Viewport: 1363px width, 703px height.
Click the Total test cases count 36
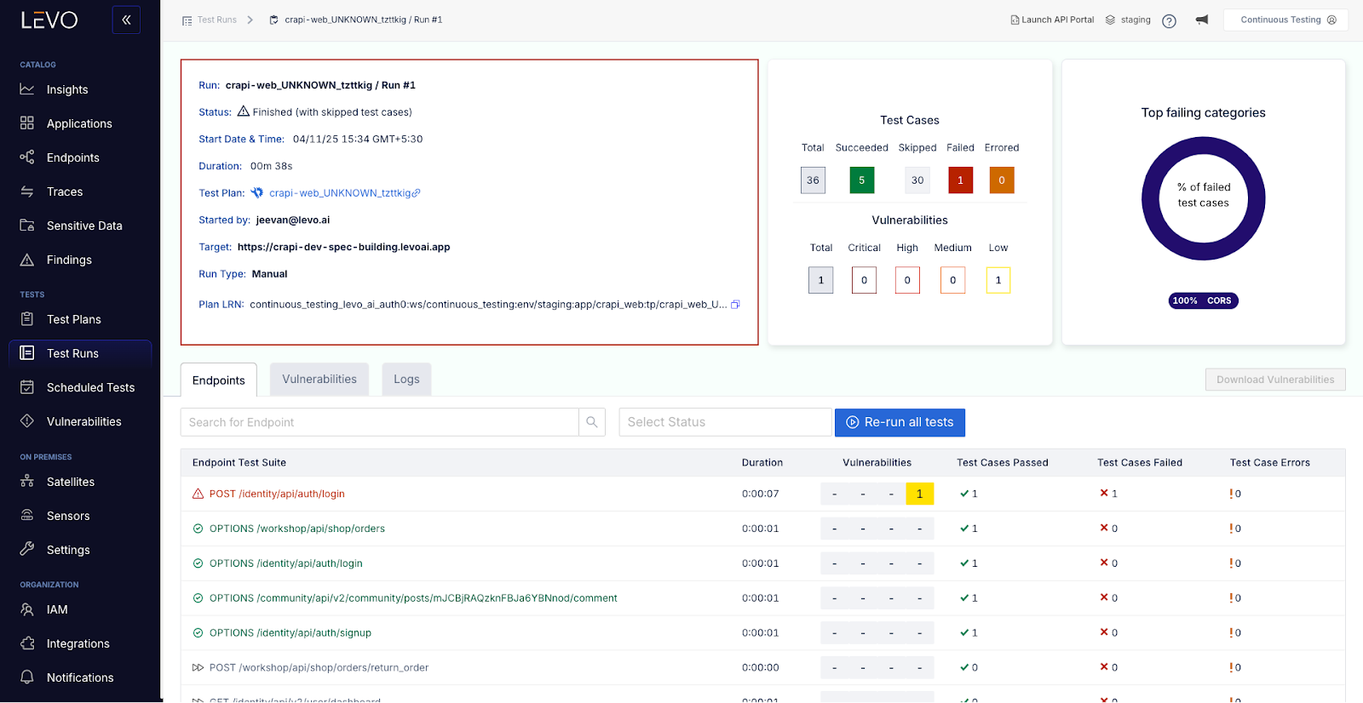(x=813, y=180)
